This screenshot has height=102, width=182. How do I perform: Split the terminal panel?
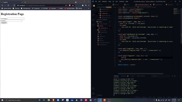[172, 76]
